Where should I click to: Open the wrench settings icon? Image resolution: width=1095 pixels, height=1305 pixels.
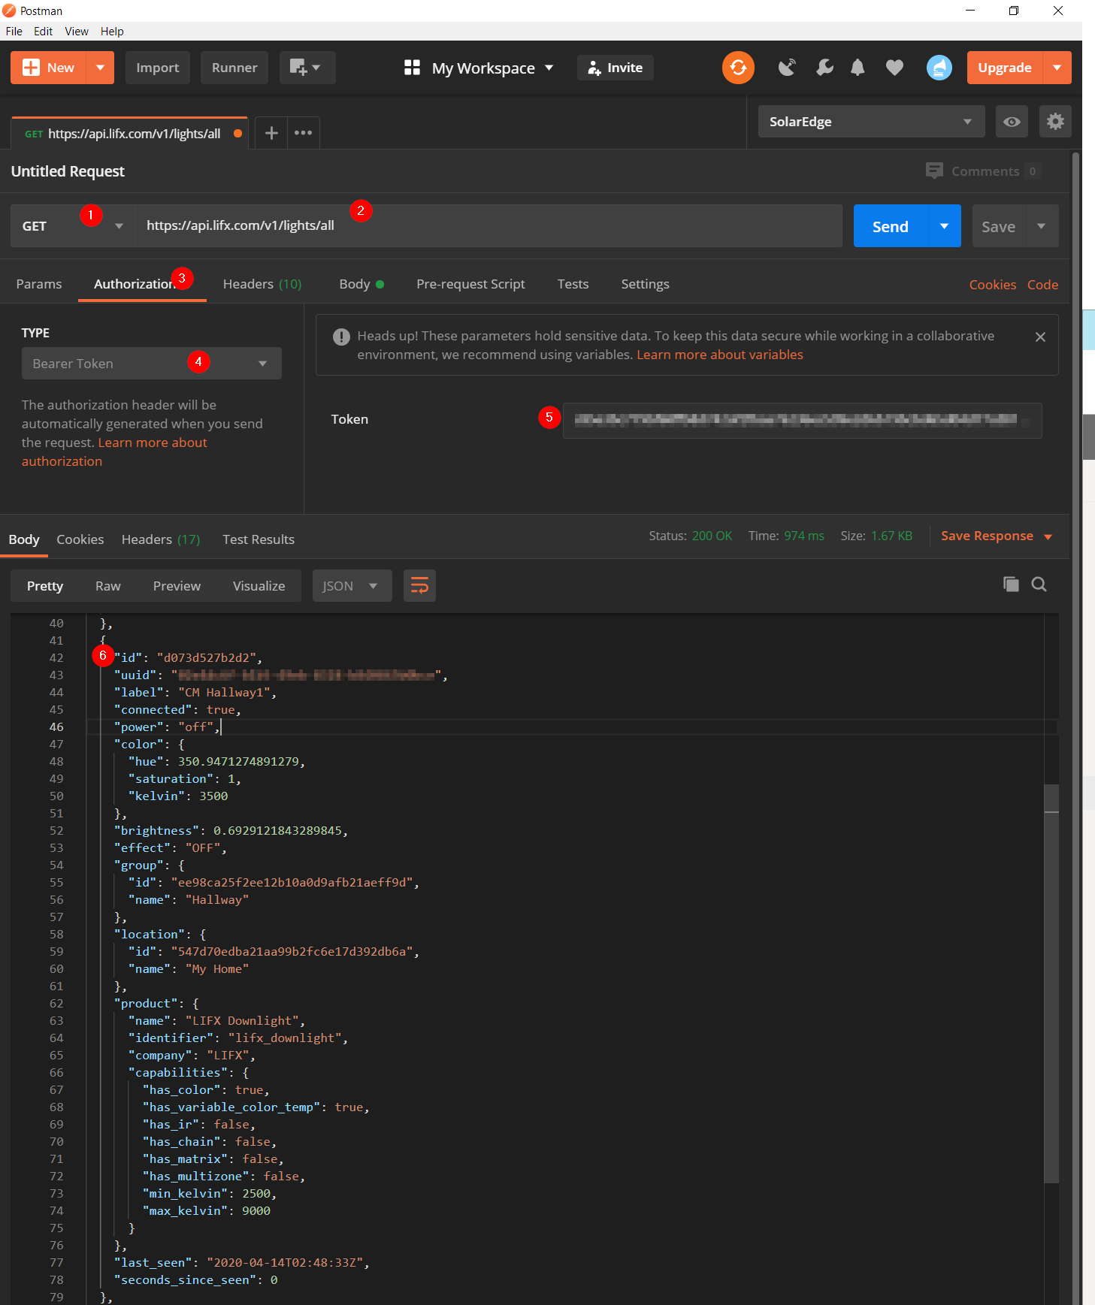click(824, 68)
